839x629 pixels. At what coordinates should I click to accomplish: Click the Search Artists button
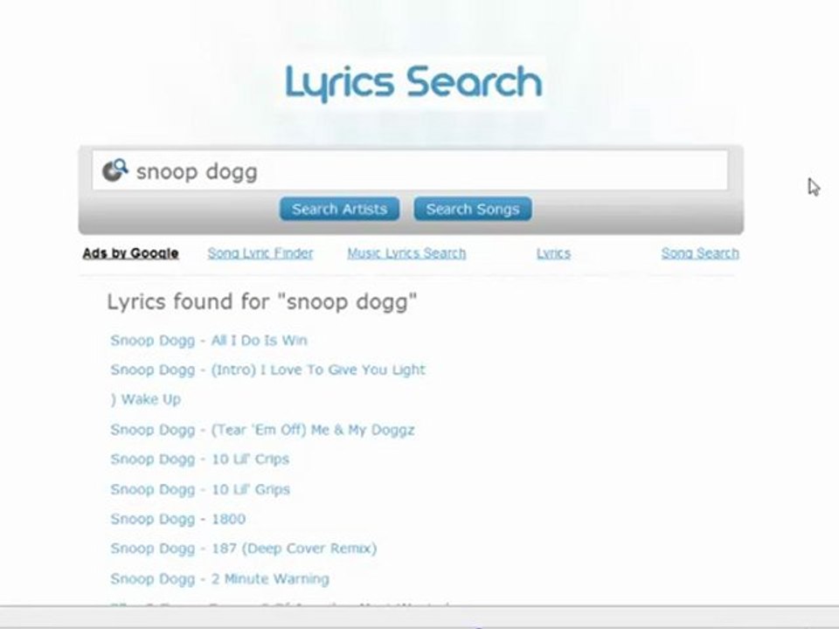coord(340,209)
